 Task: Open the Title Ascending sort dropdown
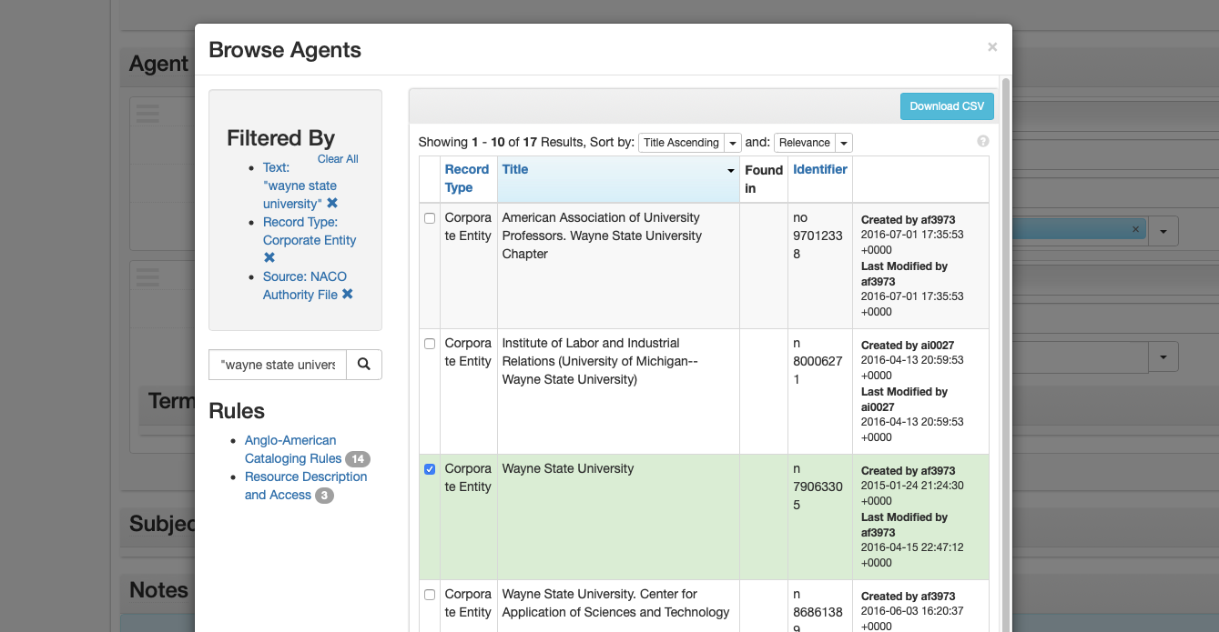pos(690,143)
